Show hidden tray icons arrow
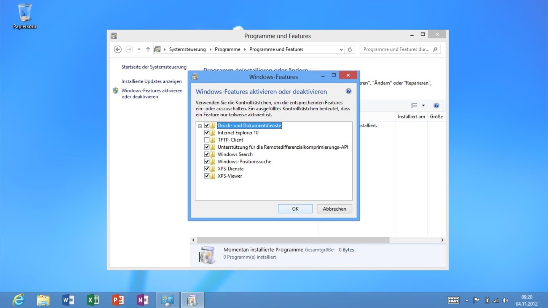The height and width of the screenshot is (308, 548). click(467, 300)
